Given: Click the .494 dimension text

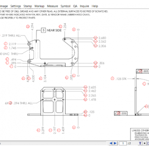Looking at the screenshot, I should [x=13, y=60].
